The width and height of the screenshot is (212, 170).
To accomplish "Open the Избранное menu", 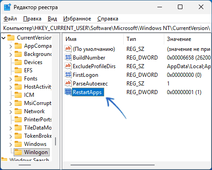I will pos(77,19).
